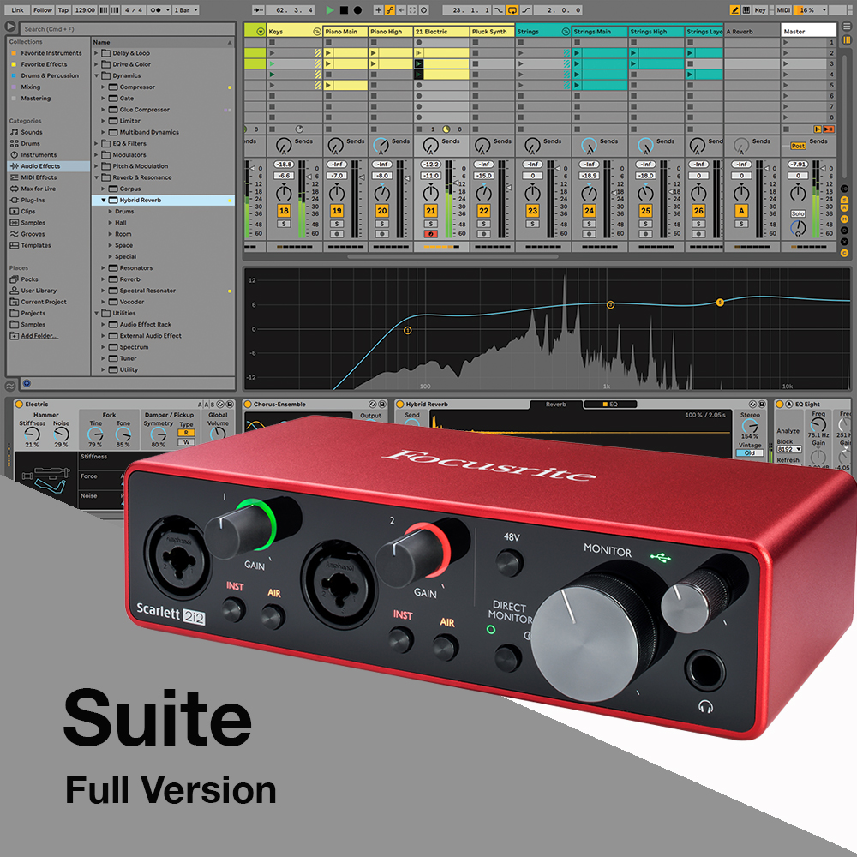
Task: Open Max for Live category
Action: [x=39, y=189]
